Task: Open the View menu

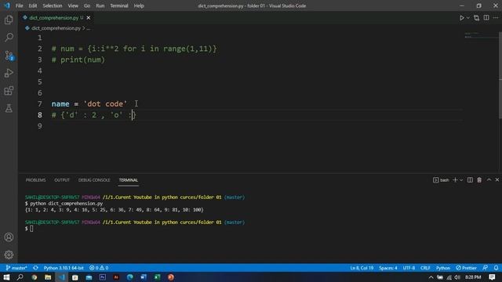Action: (73, 5)
